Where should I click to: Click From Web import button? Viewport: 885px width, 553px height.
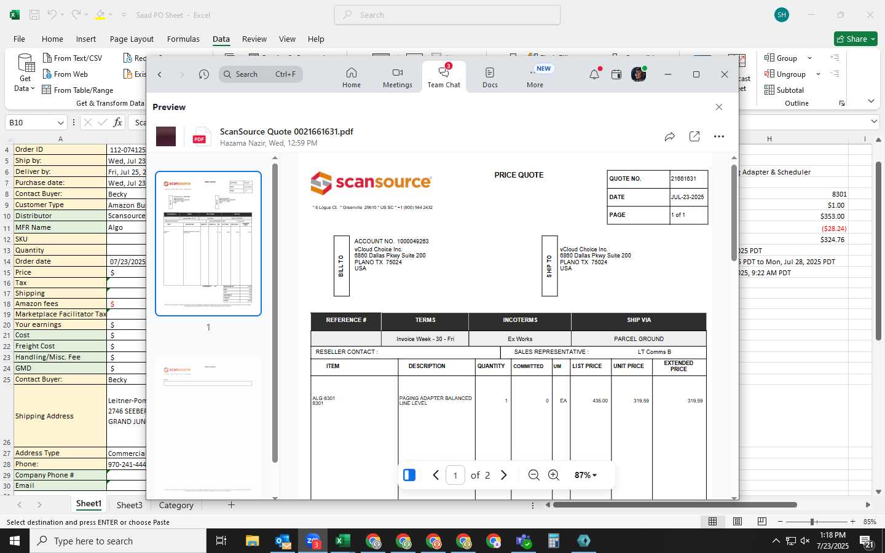(65, 74)
